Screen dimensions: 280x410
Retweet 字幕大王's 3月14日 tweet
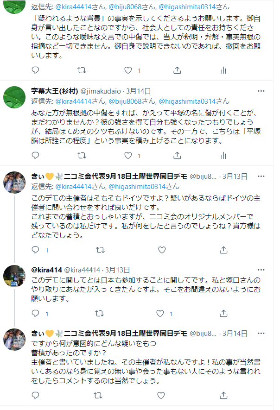coord(82,155)
